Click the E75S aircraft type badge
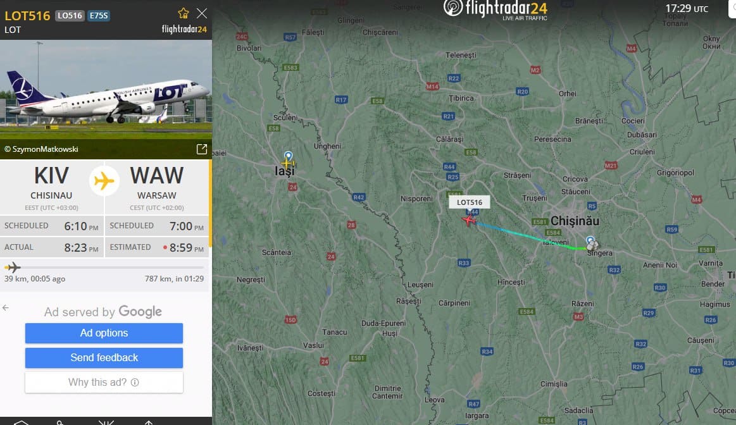 (99, 15)
